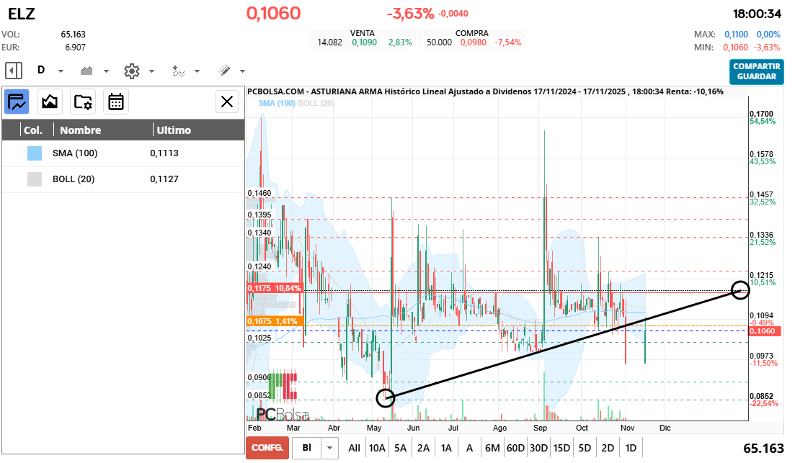This screenshot has height=463, width=795.
Task: Click the VENTA price 0,1090
Action: [x=365, y=42]
